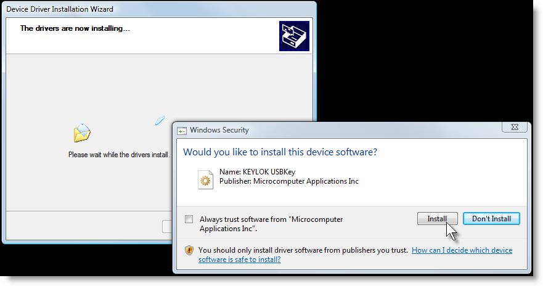
Task: Click the folder icon in the Driver Wizard
Action: [82, 133]
